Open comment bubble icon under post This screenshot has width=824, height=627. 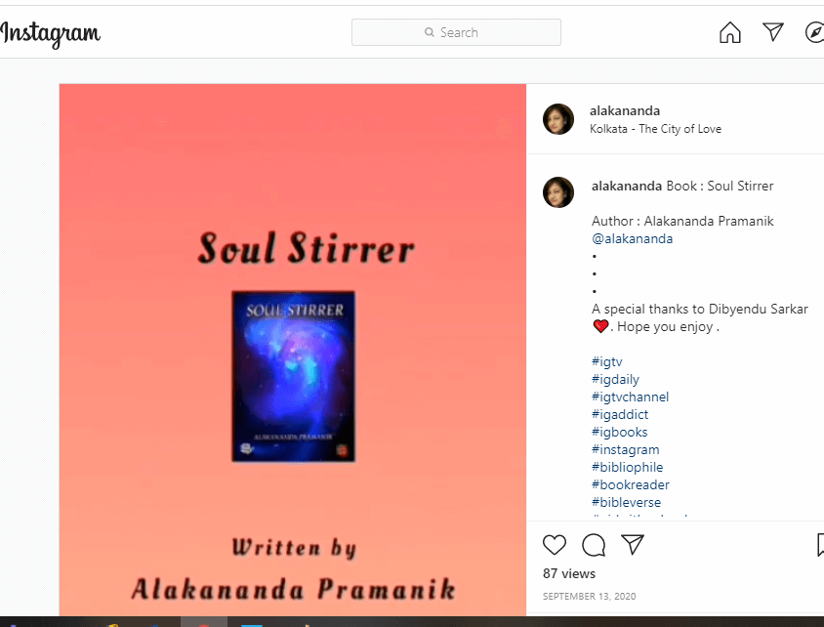tap(594, 545)
